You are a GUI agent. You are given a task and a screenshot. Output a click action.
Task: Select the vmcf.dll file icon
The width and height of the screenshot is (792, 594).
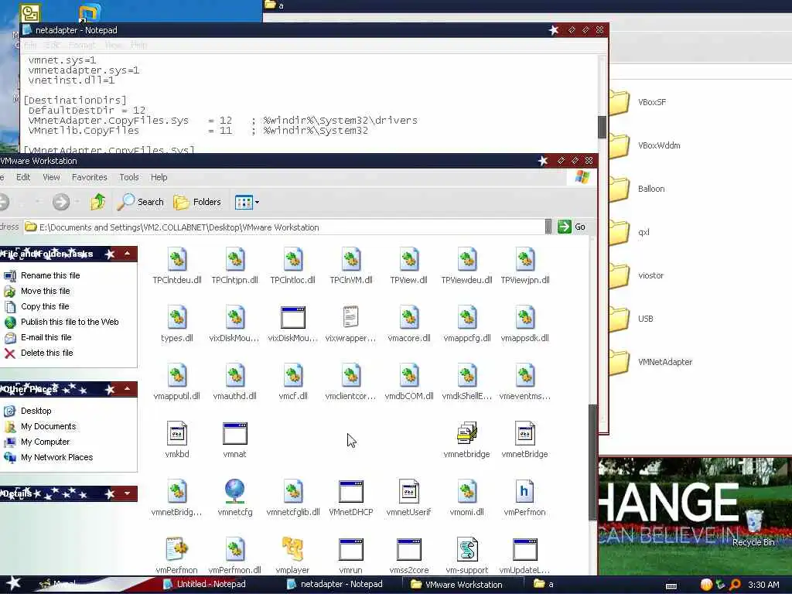(293, 375)
